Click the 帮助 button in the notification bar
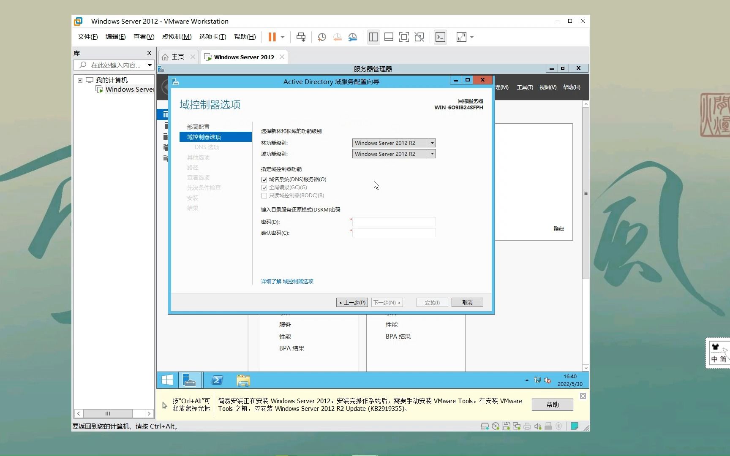The width and height of the screenshot is (730, 456). pos(552,404)
